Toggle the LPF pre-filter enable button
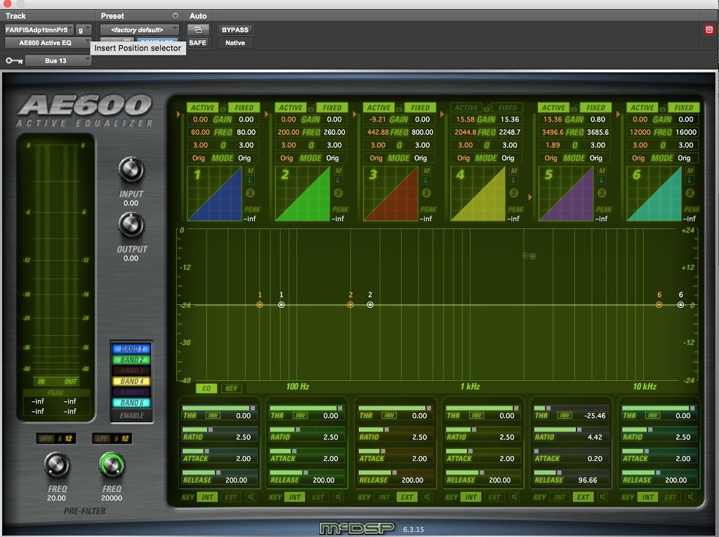 point(102,439)
